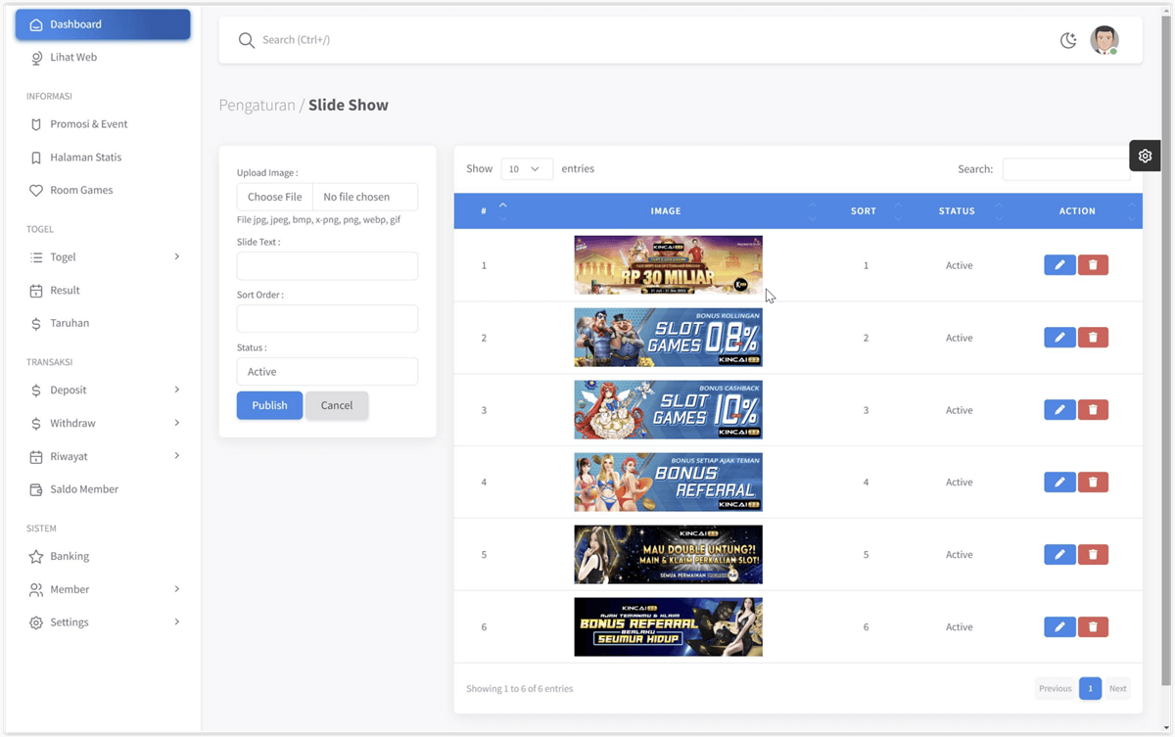The width and height of the screenshot is (1175, 737).
Task: Click the Publish button
Action: (269, 405)
